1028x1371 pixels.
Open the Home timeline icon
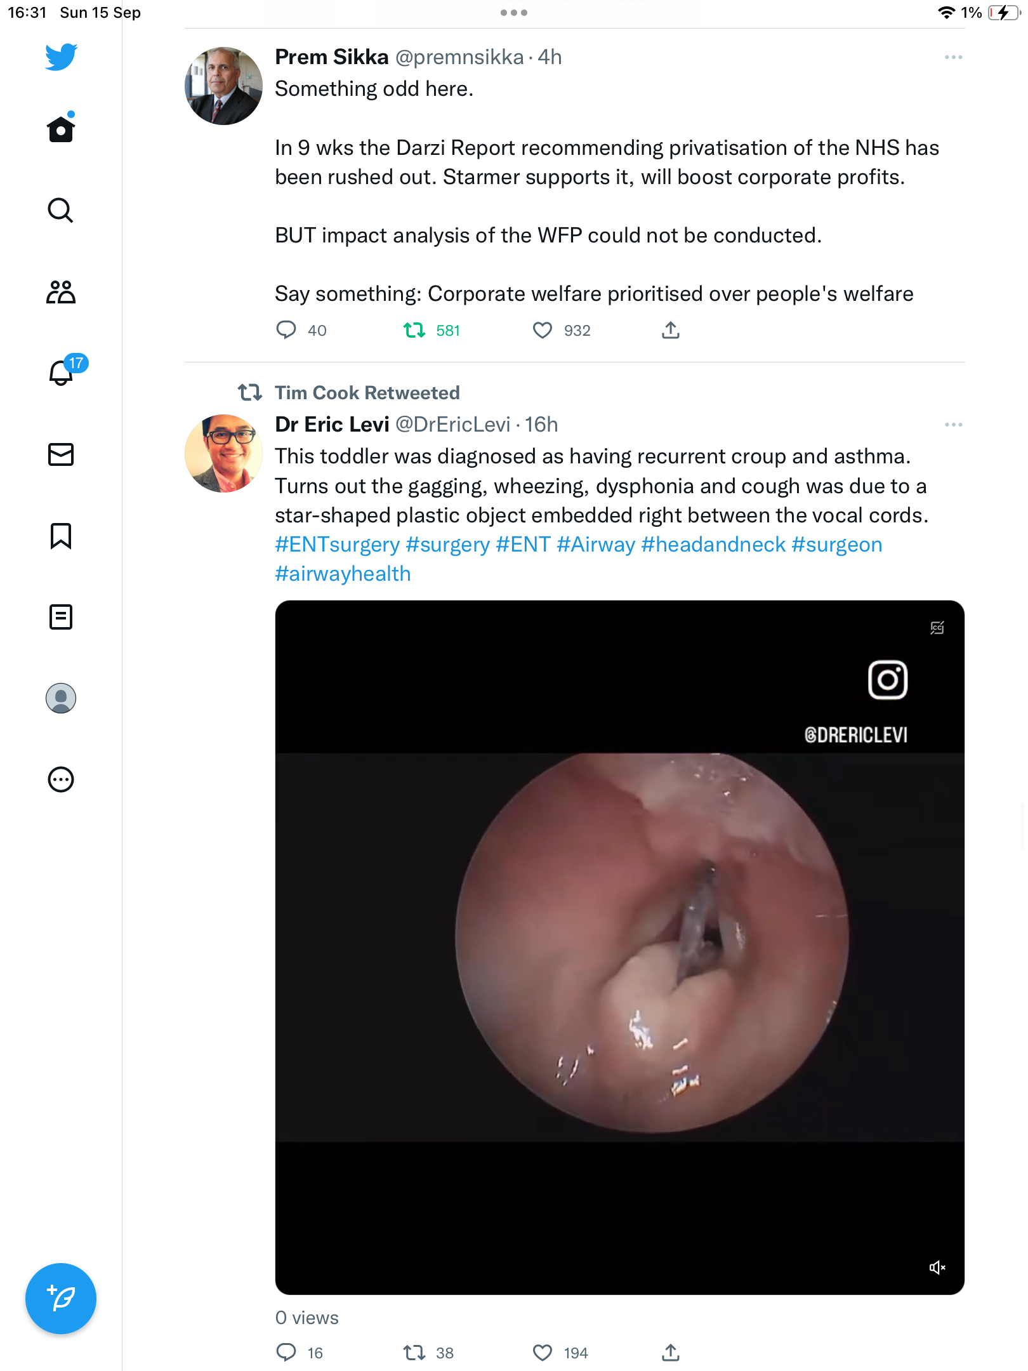(61, 129)
